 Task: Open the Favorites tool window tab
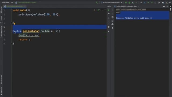pos(1,91)
